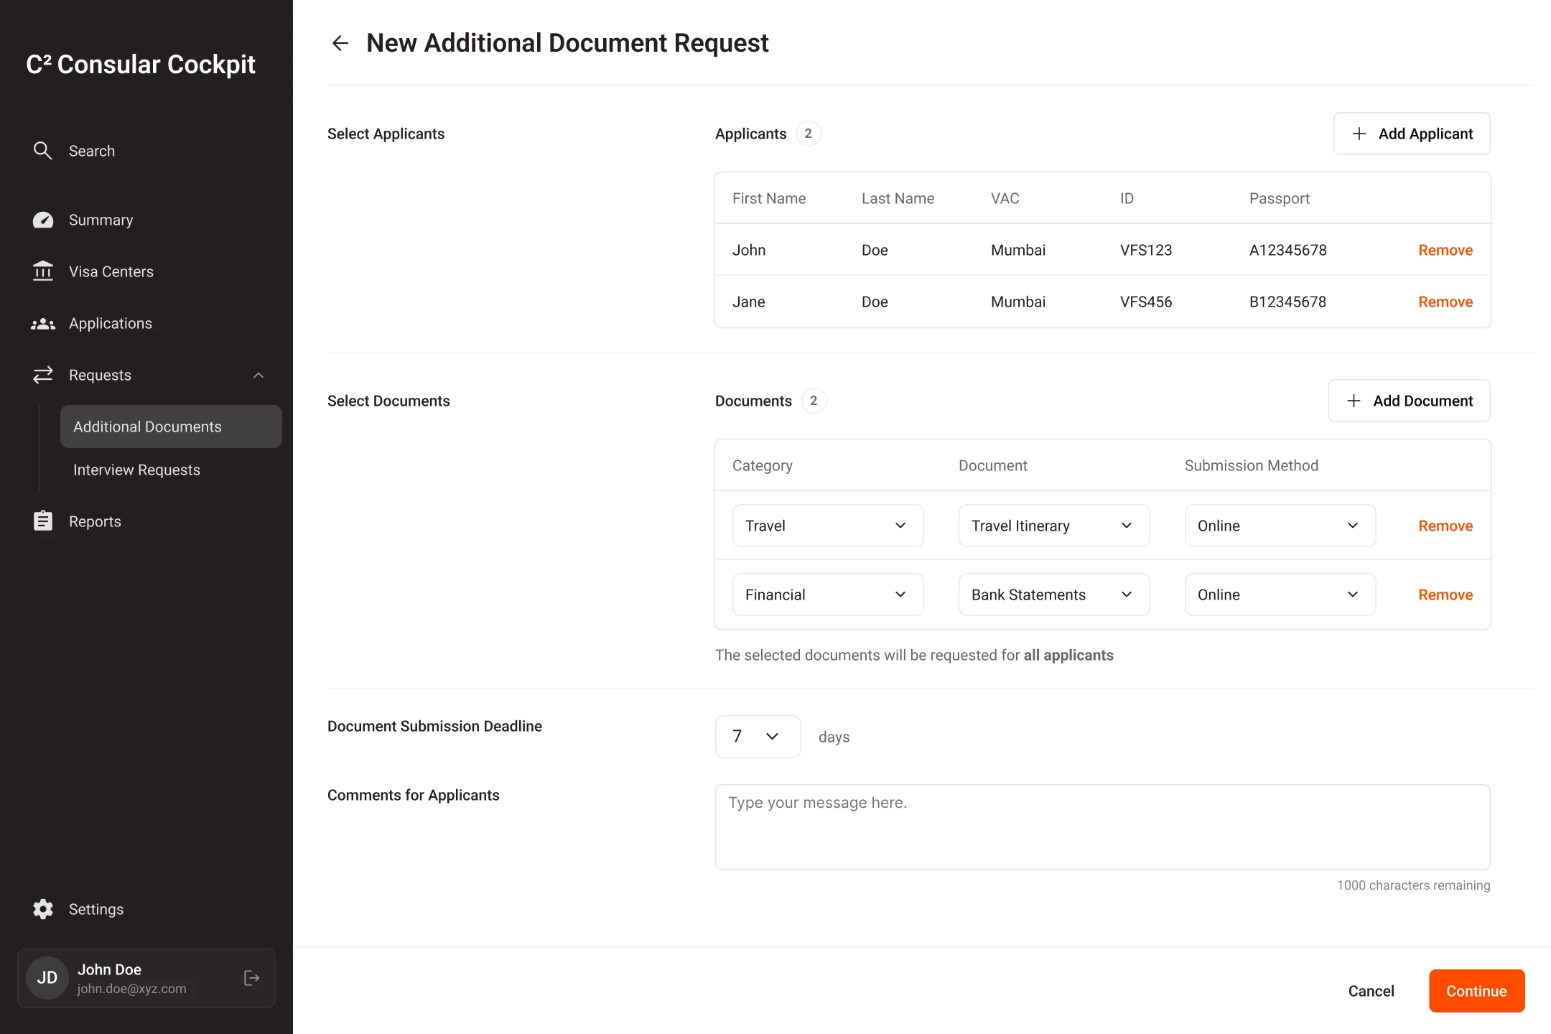Click the Summary gauge icon
The height and width of the screenshot is (1034, 1551).
43,220
